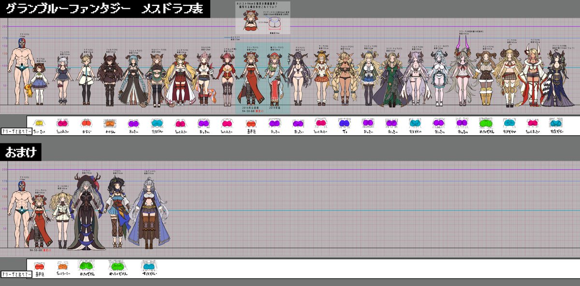Click the tanned blonde with long braids
The image size is (580, 286).
point(346,79)
